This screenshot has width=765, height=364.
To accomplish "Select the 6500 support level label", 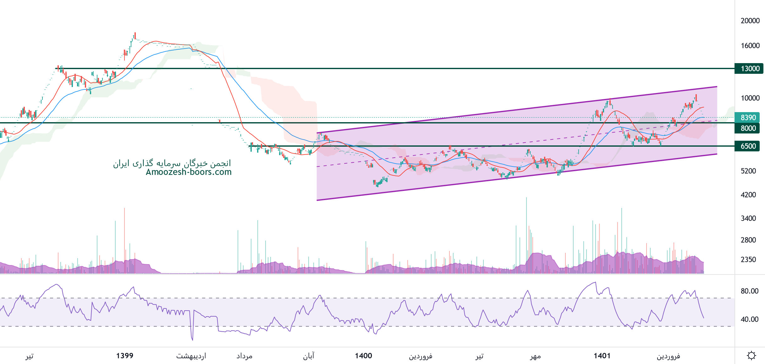I will coord(748,146).
